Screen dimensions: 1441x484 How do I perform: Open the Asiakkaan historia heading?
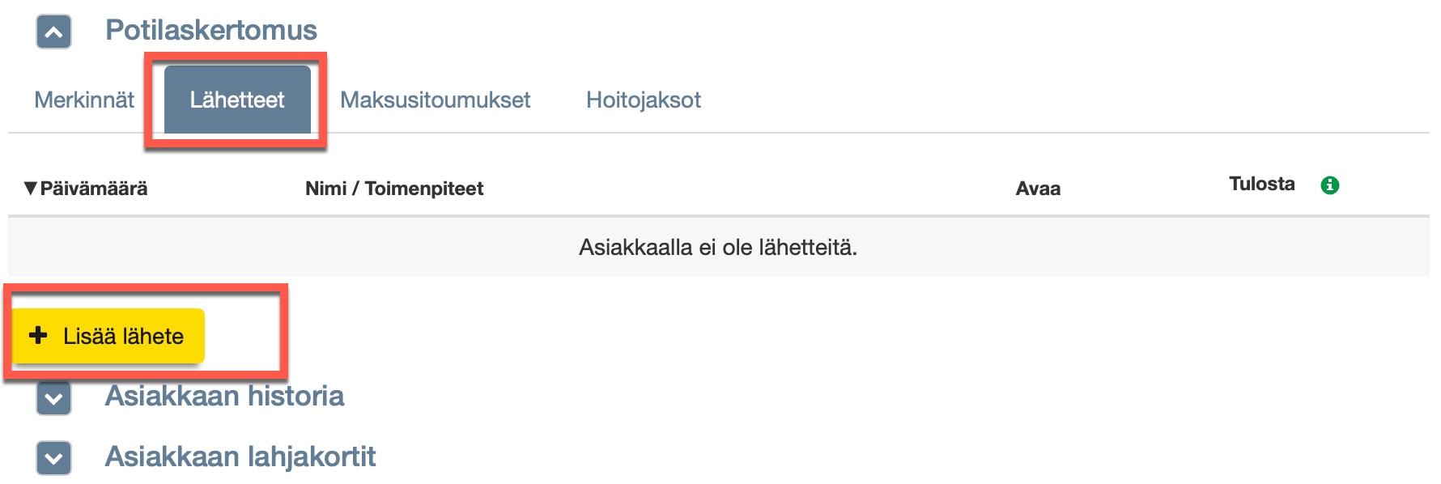pyautogui.click(x=224, y=396)
